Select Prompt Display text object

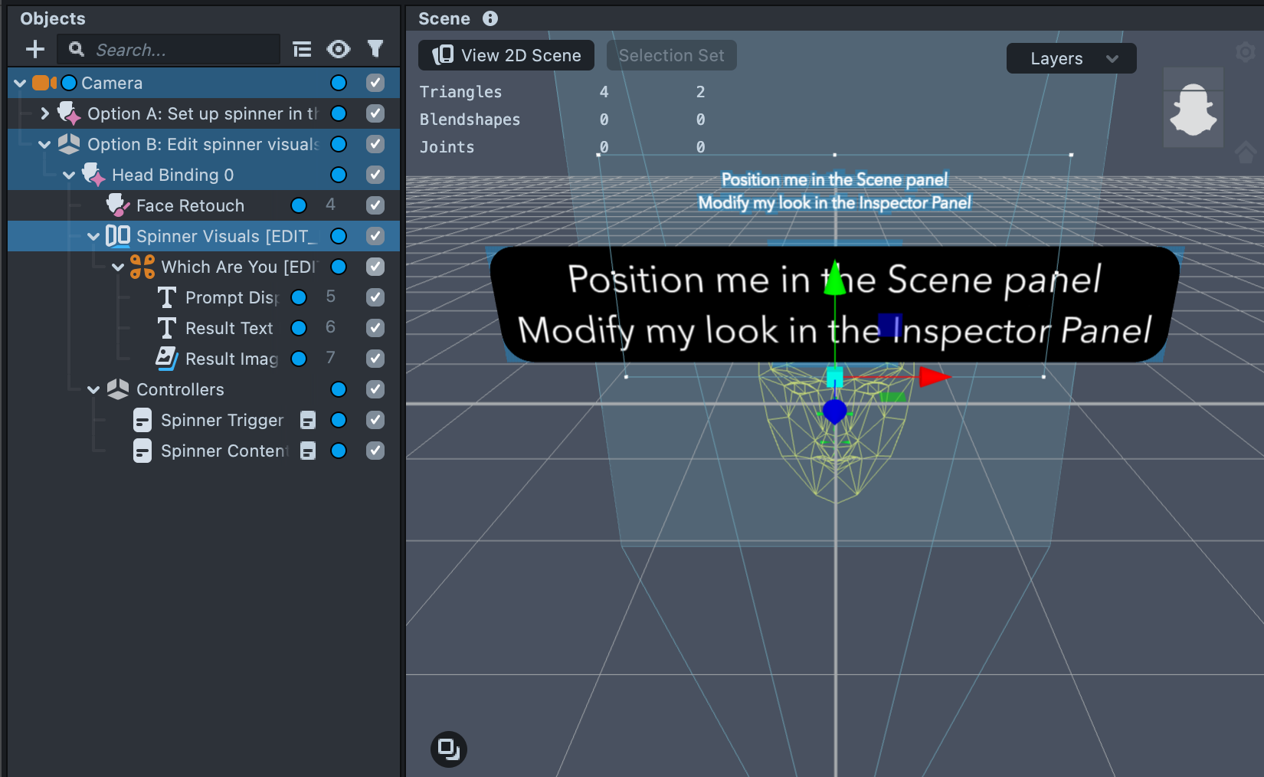pyautogui.click(x=230, y=297)
